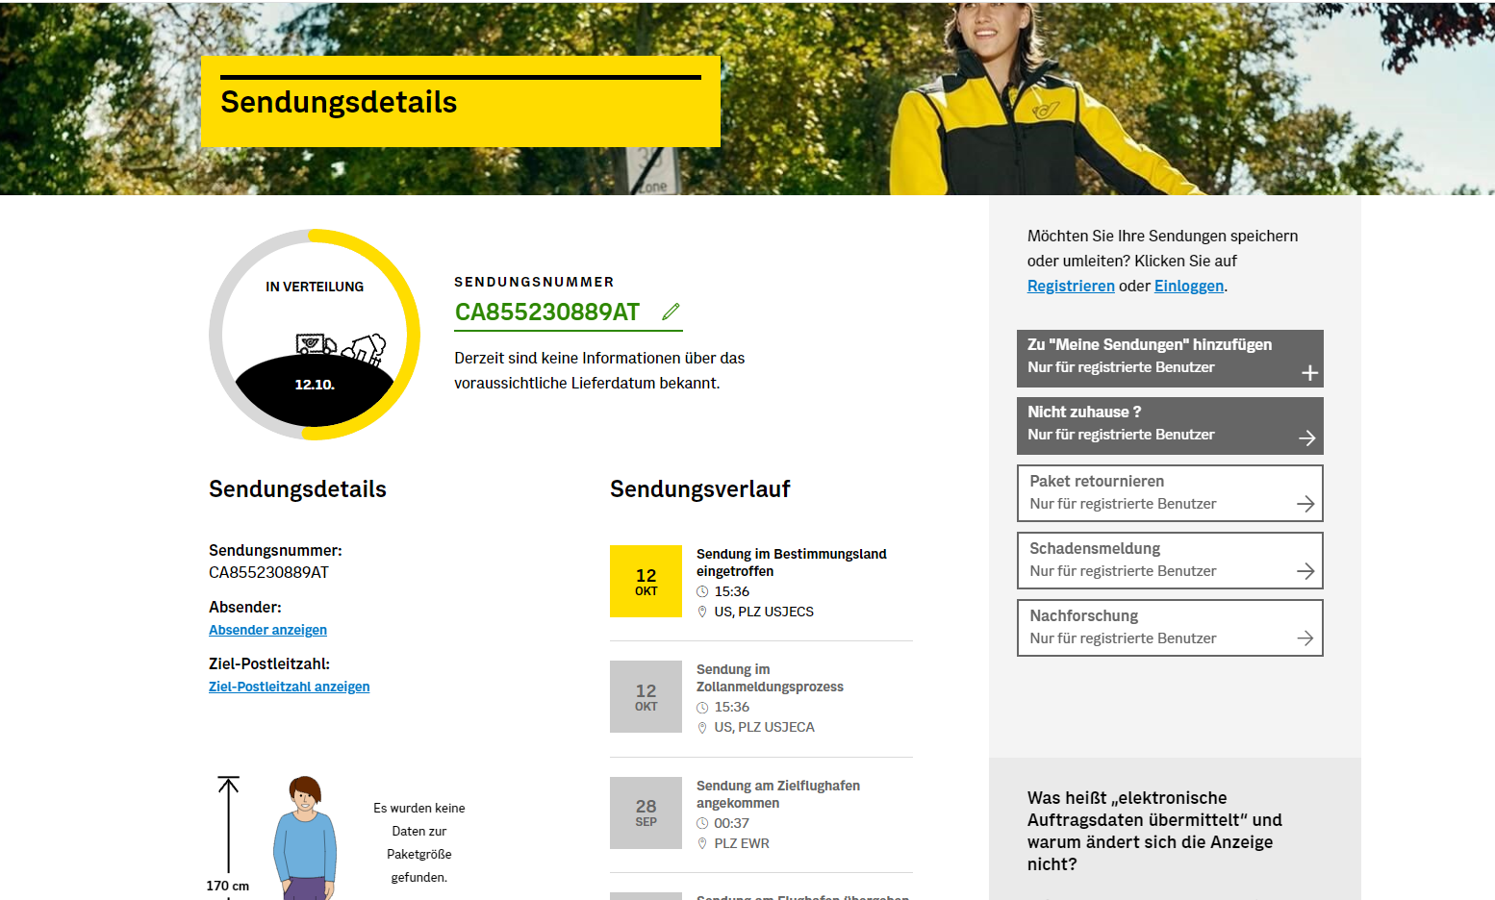
Task: Click the arrow icon on Paket retournieren
Action: tap(1305, 504)
